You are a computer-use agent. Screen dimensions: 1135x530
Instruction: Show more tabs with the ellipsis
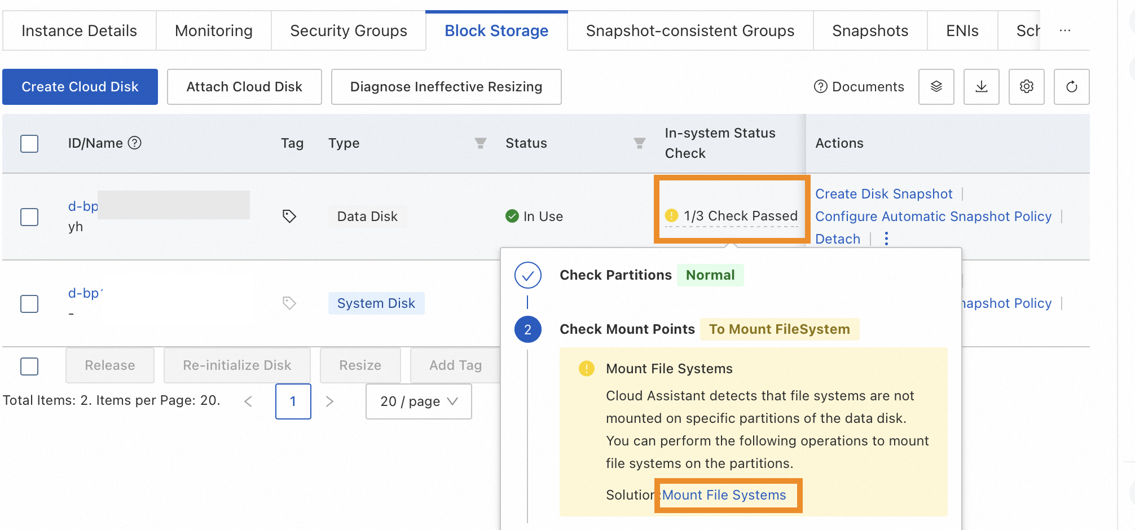(1065, 30)
